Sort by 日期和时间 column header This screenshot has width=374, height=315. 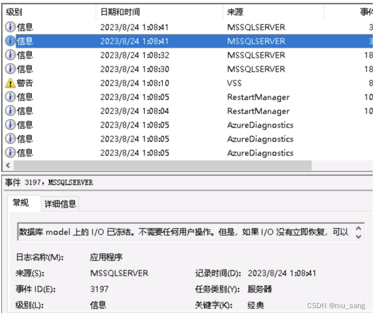coord(159,12)
